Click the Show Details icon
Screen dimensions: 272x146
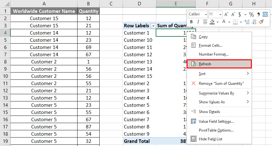[x=194, y=111]
